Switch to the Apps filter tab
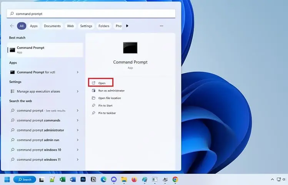288x185 pixels. 34,26
